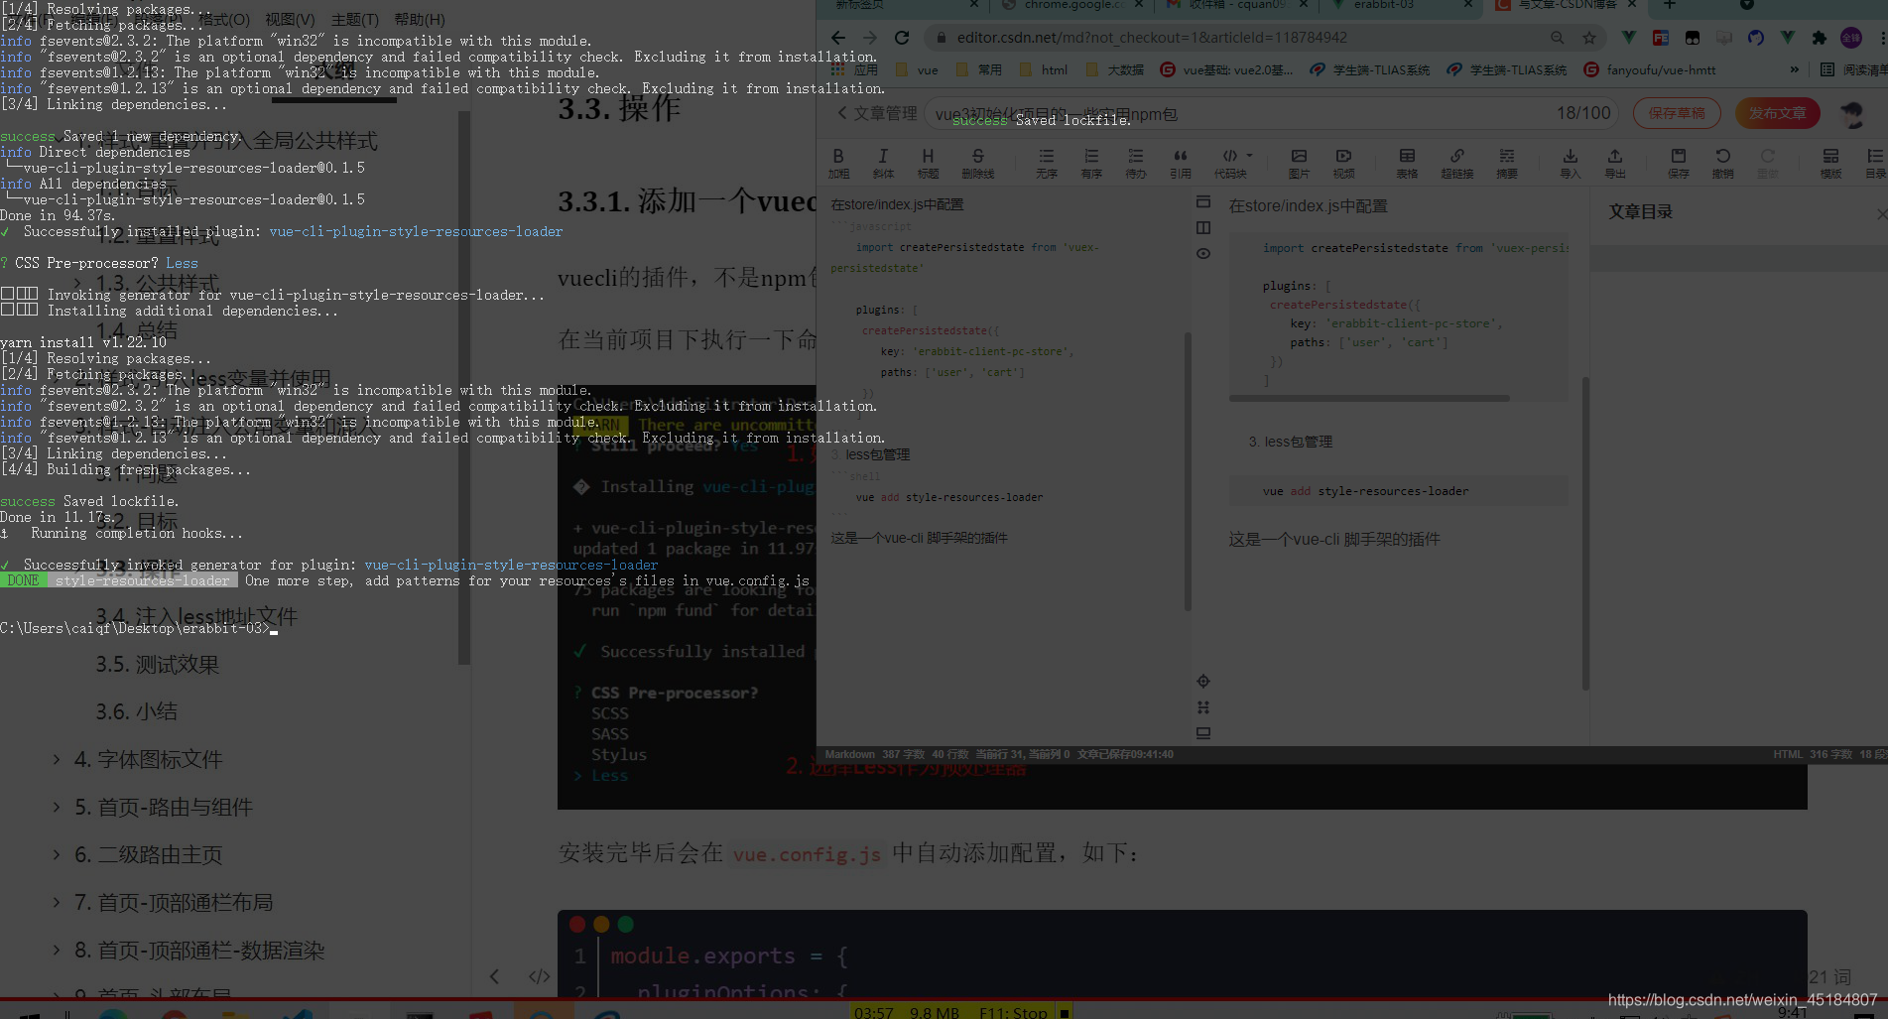1888x1019 pixels.
Task: Expand the 5. 首页-路由与组件 outline item
Action: click(x=57, y=807)
